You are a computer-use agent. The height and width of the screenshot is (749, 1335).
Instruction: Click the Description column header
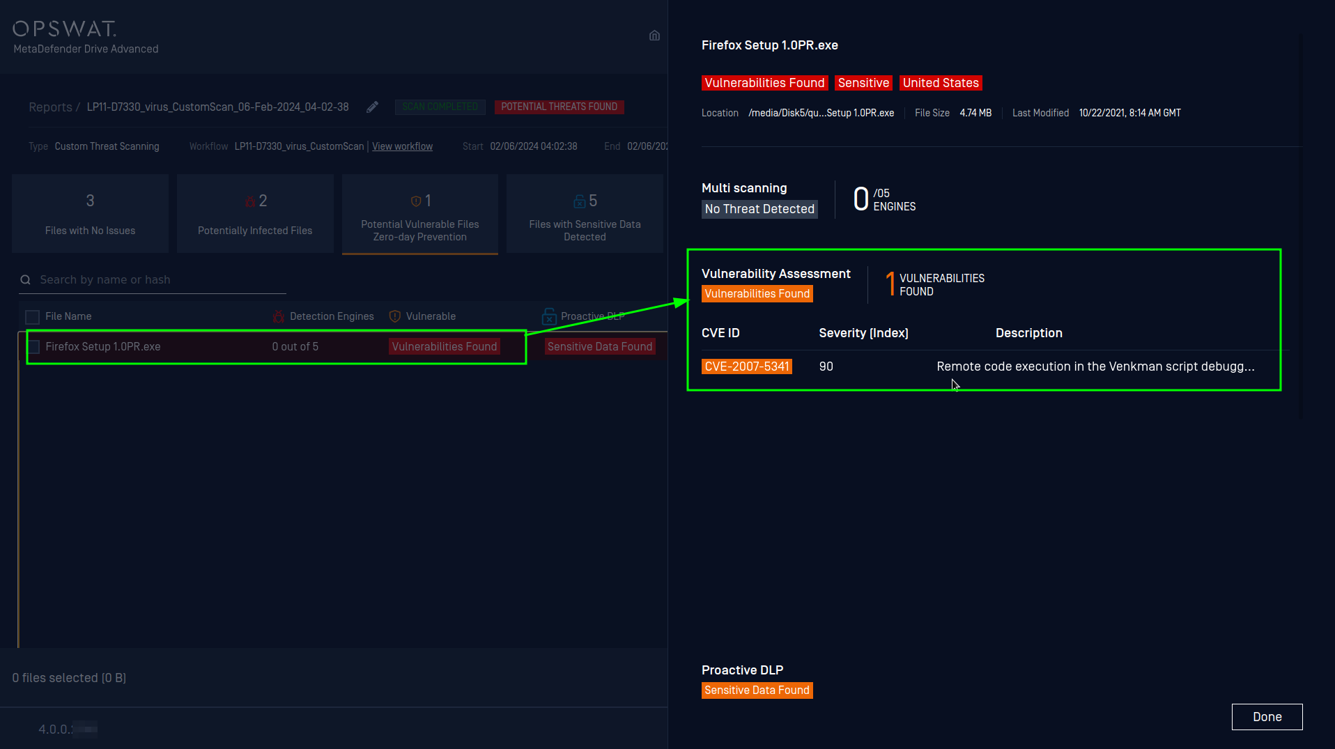(1029, 333)
